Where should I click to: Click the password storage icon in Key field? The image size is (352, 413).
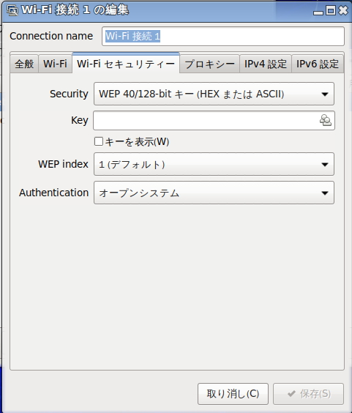[x=326, y=120]
